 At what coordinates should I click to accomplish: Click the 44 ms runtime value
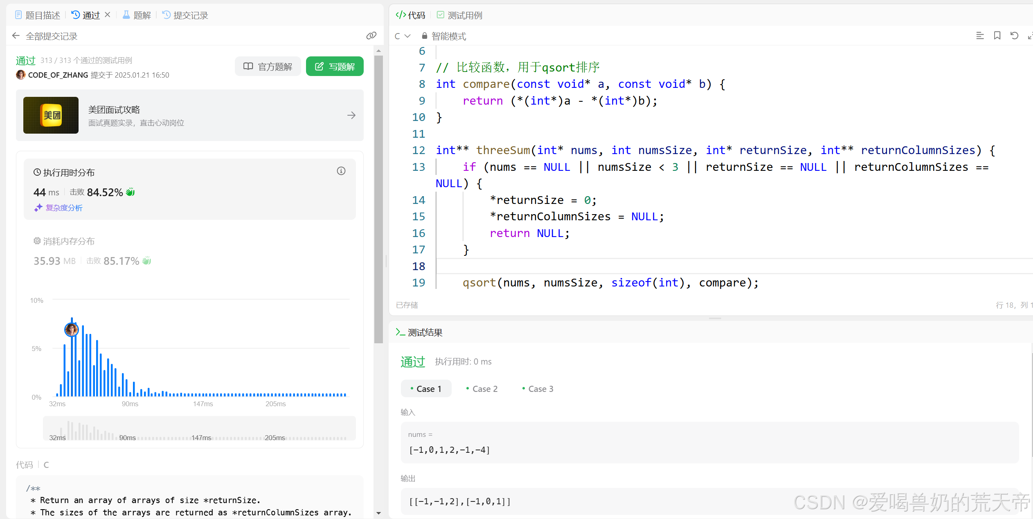click(46, 192)
